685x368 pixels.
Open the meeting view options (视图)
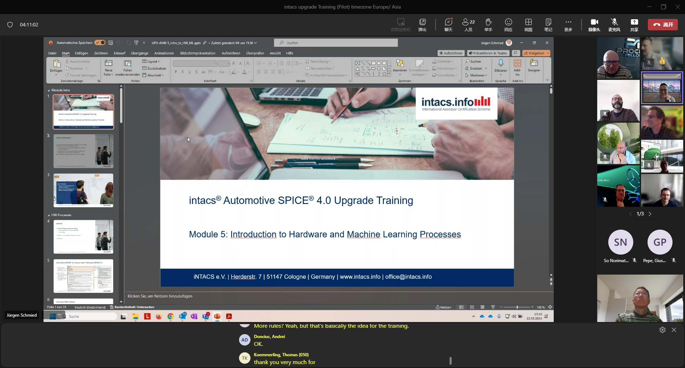[x=528, y=25]
